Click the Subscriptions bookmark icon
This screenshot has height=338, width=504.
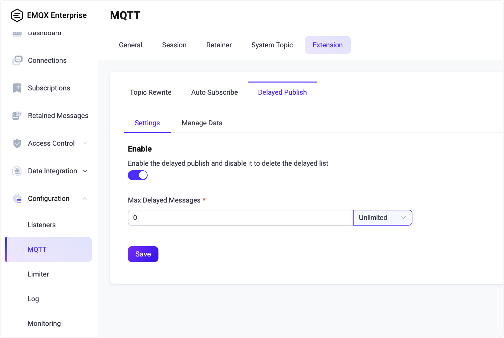(17, 88)
